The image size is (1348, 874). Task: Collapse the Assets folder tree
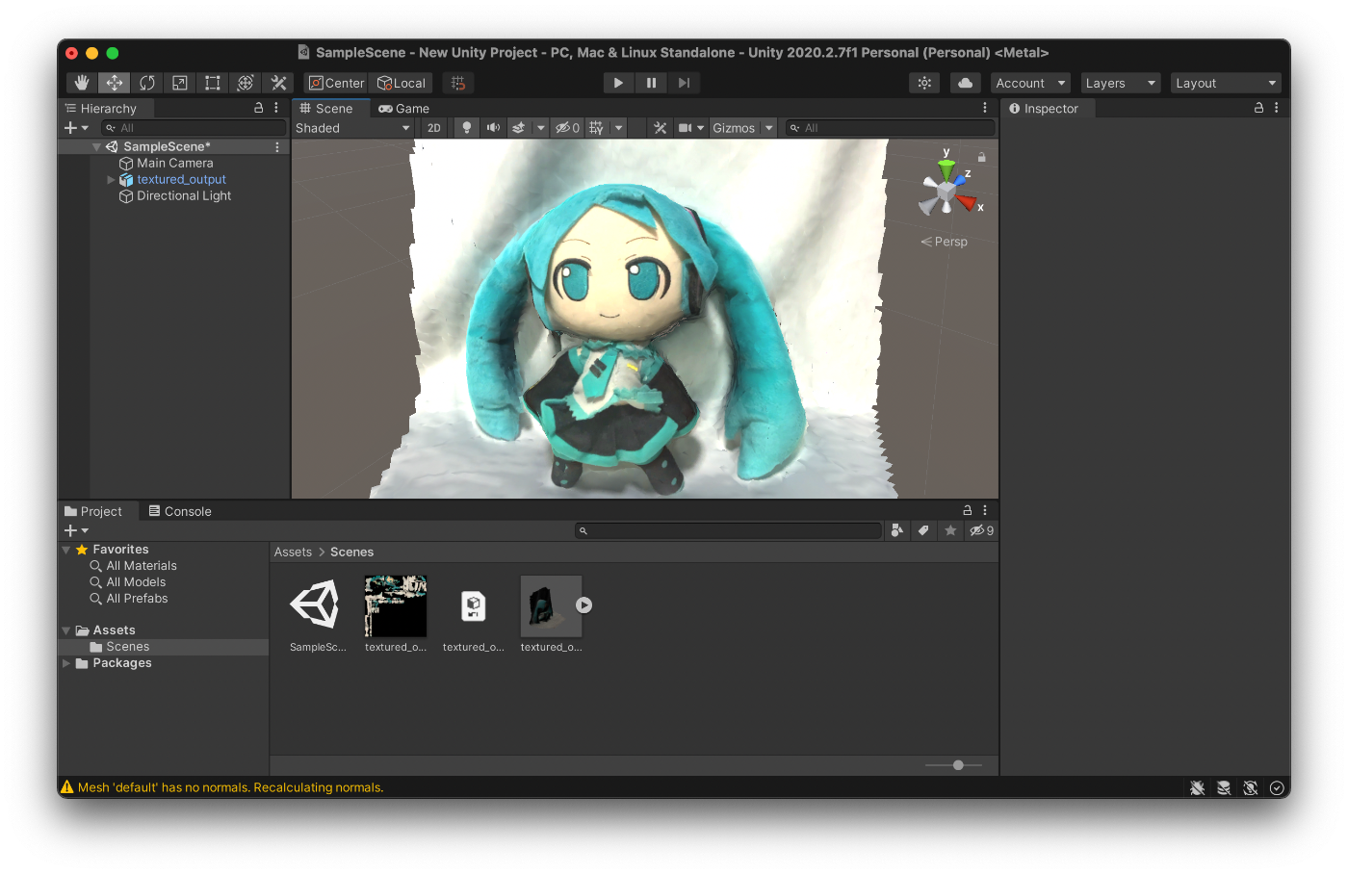[66, 630]
